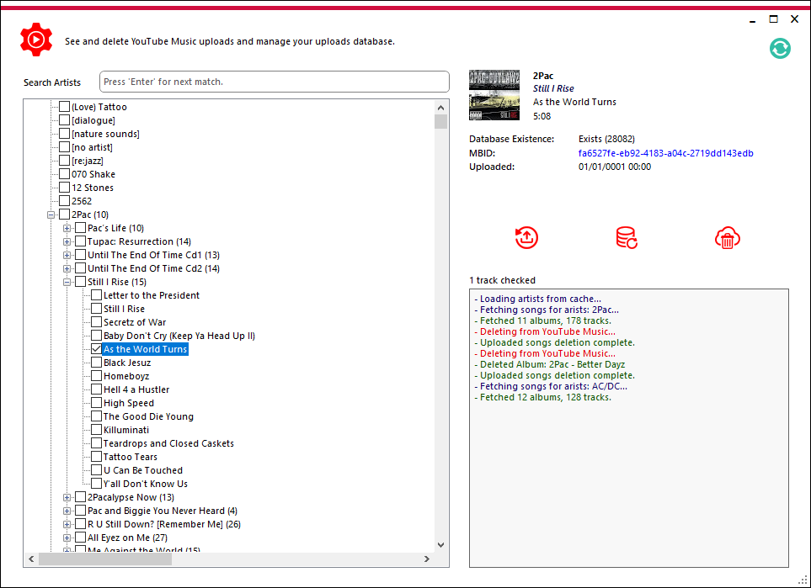The image size is (811, 588).
Task: Select The Good Die Young track
Action: click(x=148, y=416)
